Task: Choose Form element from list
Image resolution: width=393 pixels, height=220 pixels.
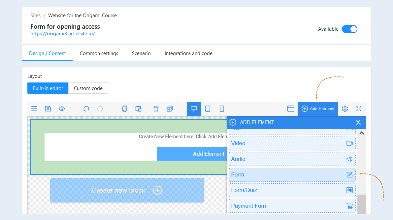Action: pos(292,174)
